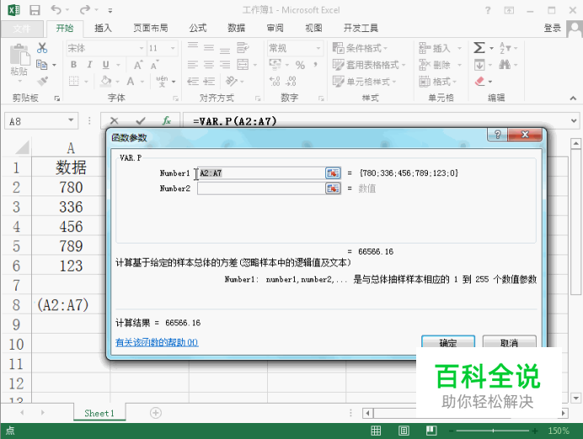Click the 确定 button in the dialog
This screenshot has height=439, width=583.
click(x=448, y=342)
